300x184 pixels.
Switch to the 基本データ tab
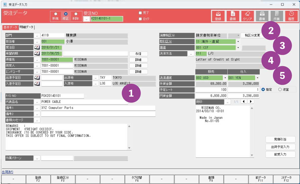[10, 27]
